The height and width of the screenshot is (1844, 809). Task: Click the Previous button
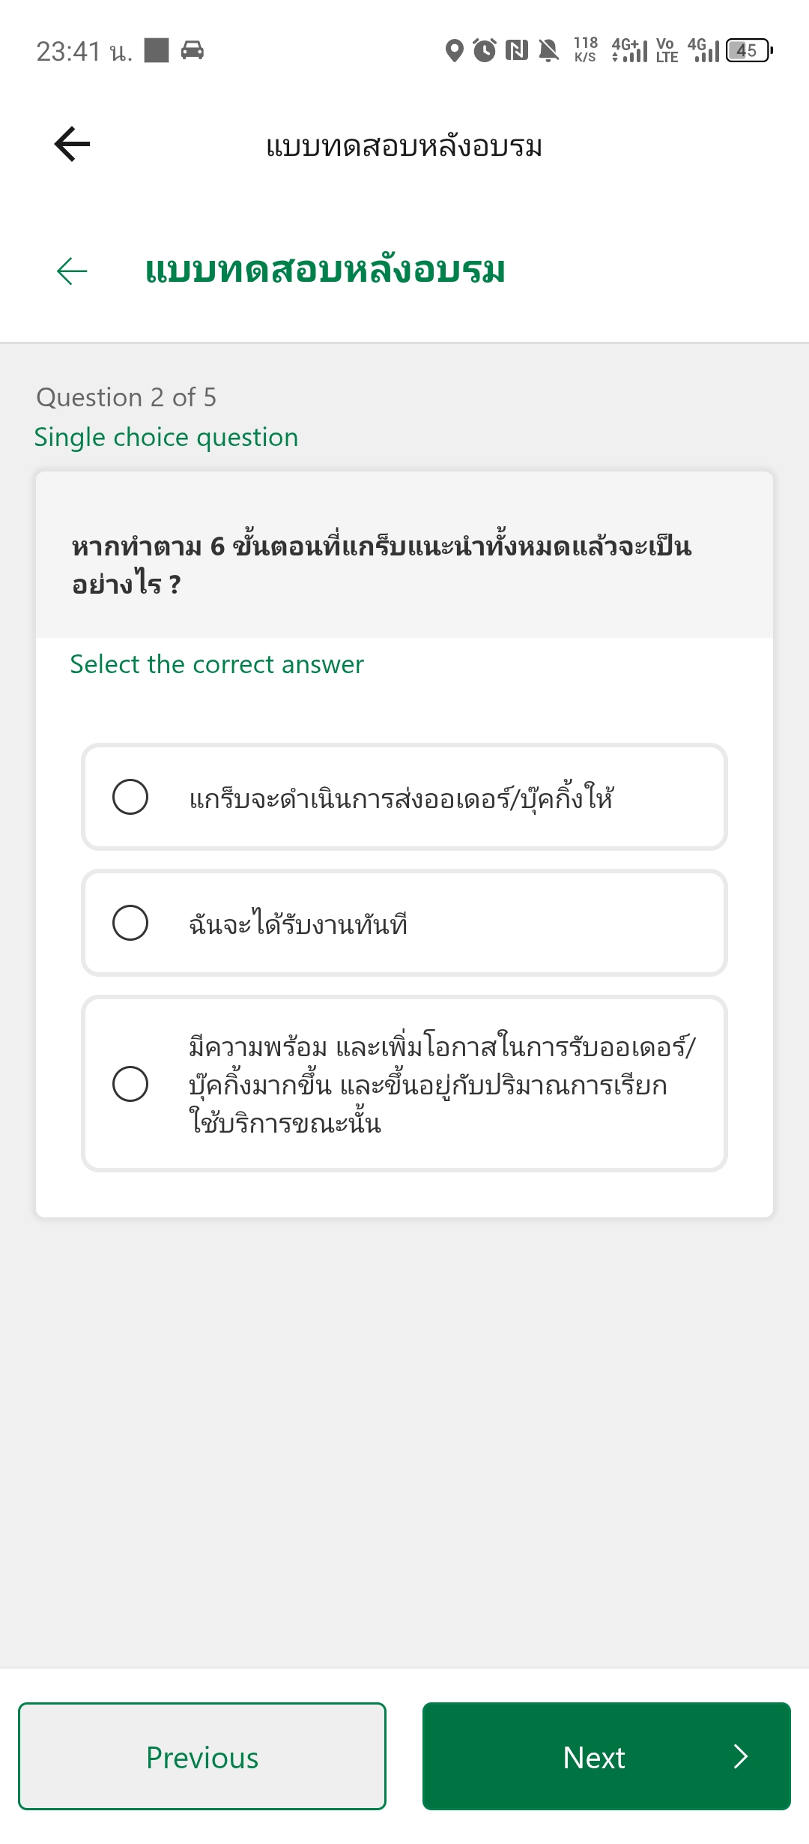[x=202, y=1756]
